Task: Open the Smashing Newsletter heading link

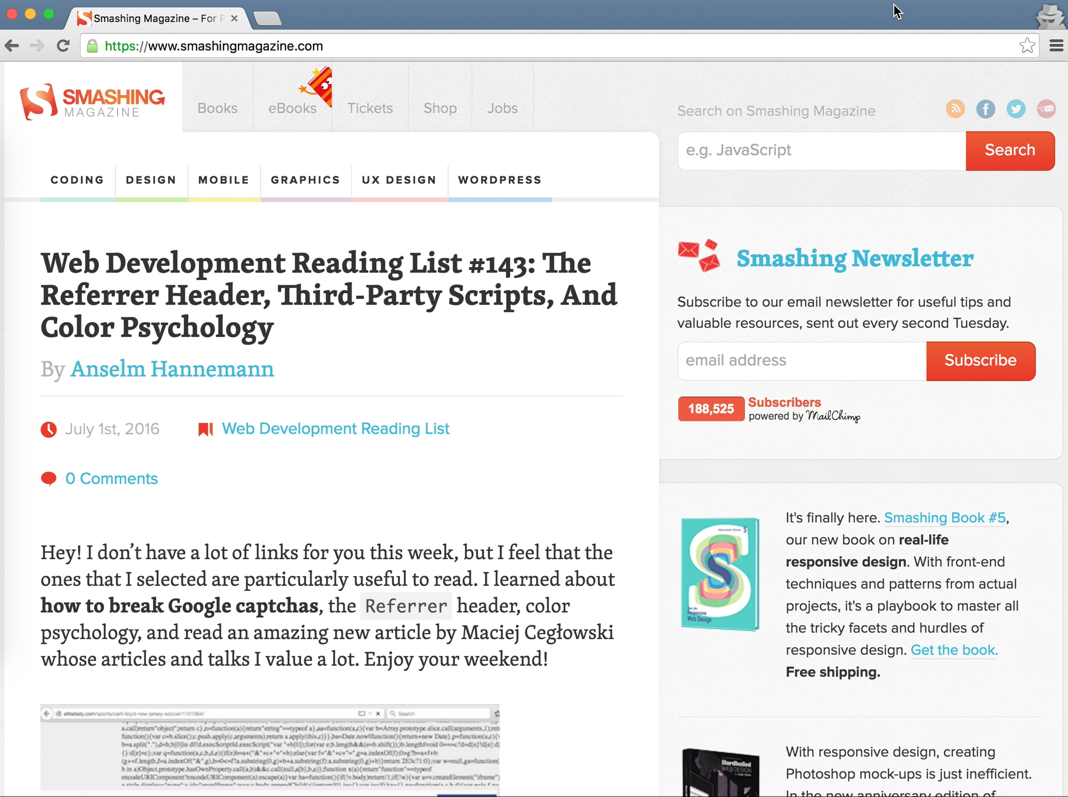Action: [854, 259]
